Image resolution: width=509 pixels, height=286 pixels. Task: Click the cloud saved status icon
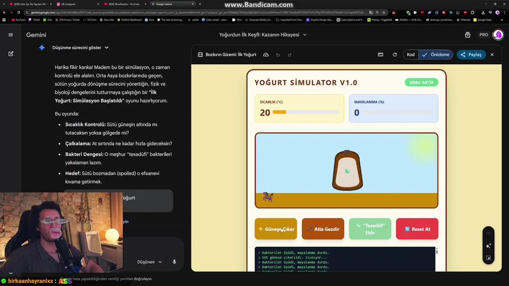click(266, 54)
